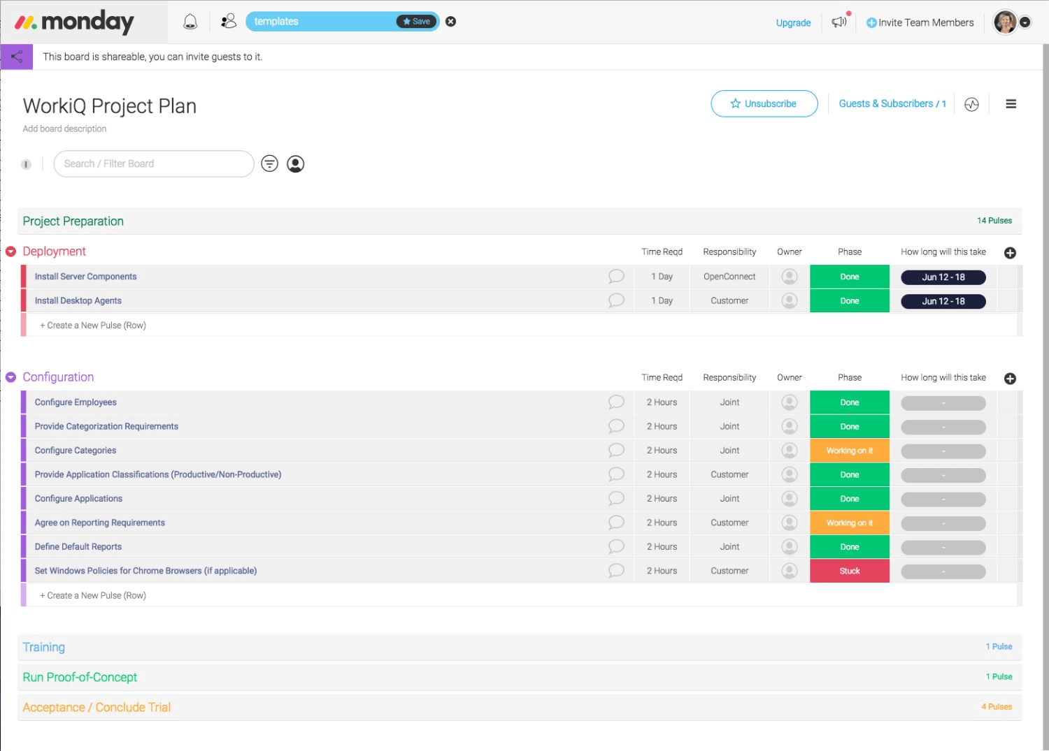Open conversation for Configure Employees
This screenshot has height=751, width=1049.
616,402
